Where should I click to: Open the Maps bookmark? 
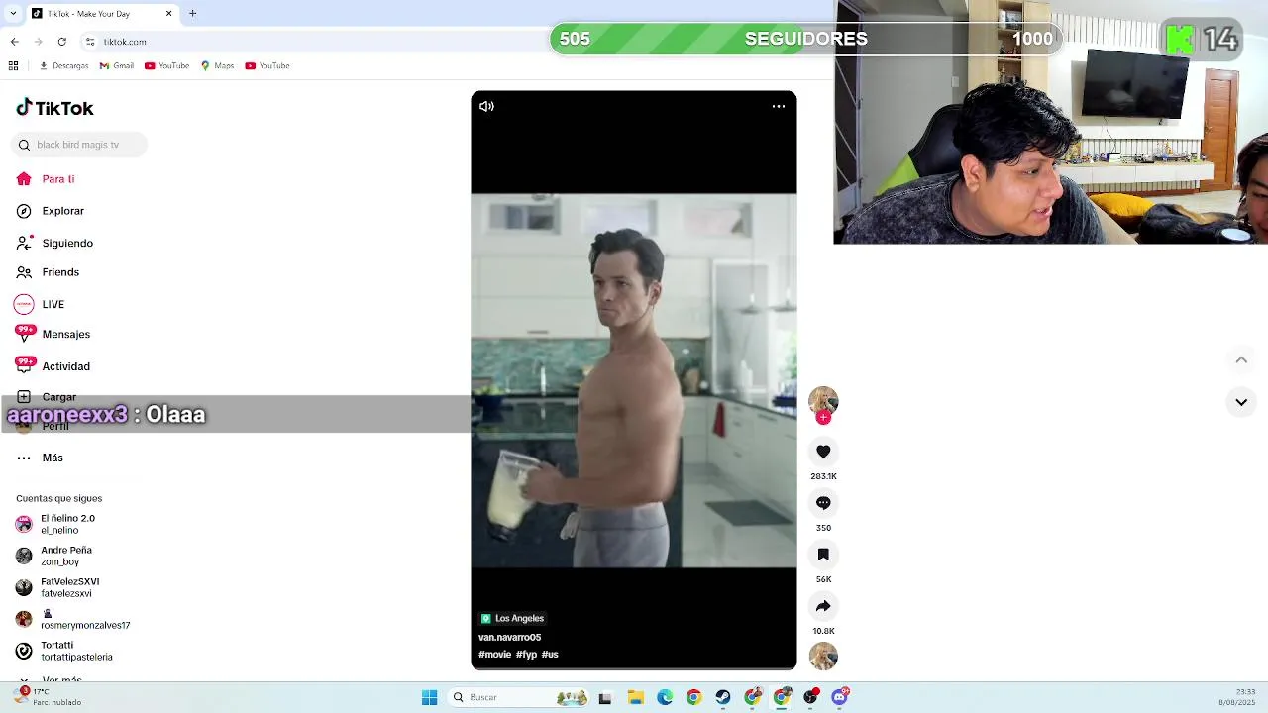[x=217, y=66]
